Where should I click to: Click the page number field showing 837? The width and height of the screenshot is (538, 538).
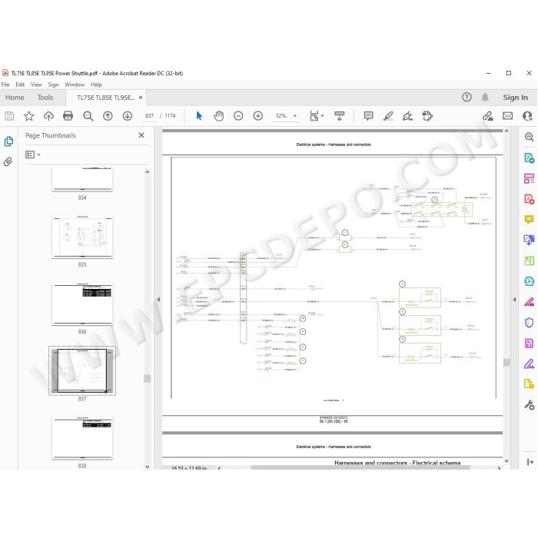(x=149, y=116)
